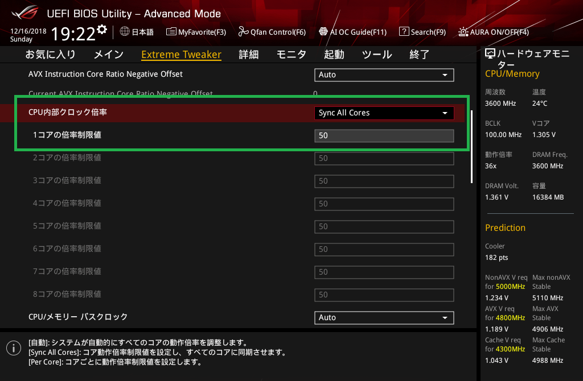The image size is (583, 381).
Task: Click the hardware monitor screen icon
Action: (490, 54)
